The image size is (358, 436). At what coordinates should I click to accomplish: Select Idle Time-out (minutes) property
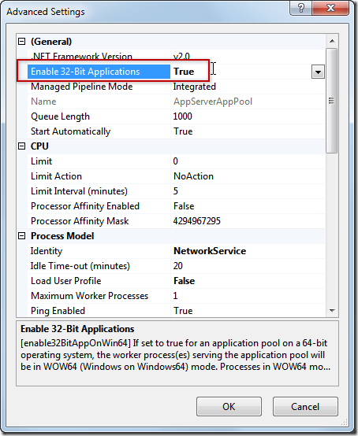(80, 266)
